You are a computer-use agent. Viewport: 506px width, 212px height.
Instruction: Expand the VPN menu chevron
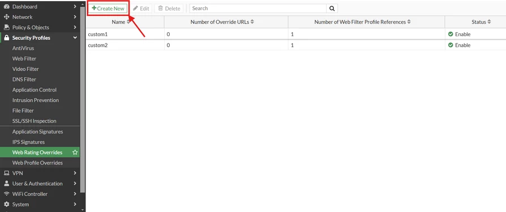pyautogui.click(x=75, y=173)
